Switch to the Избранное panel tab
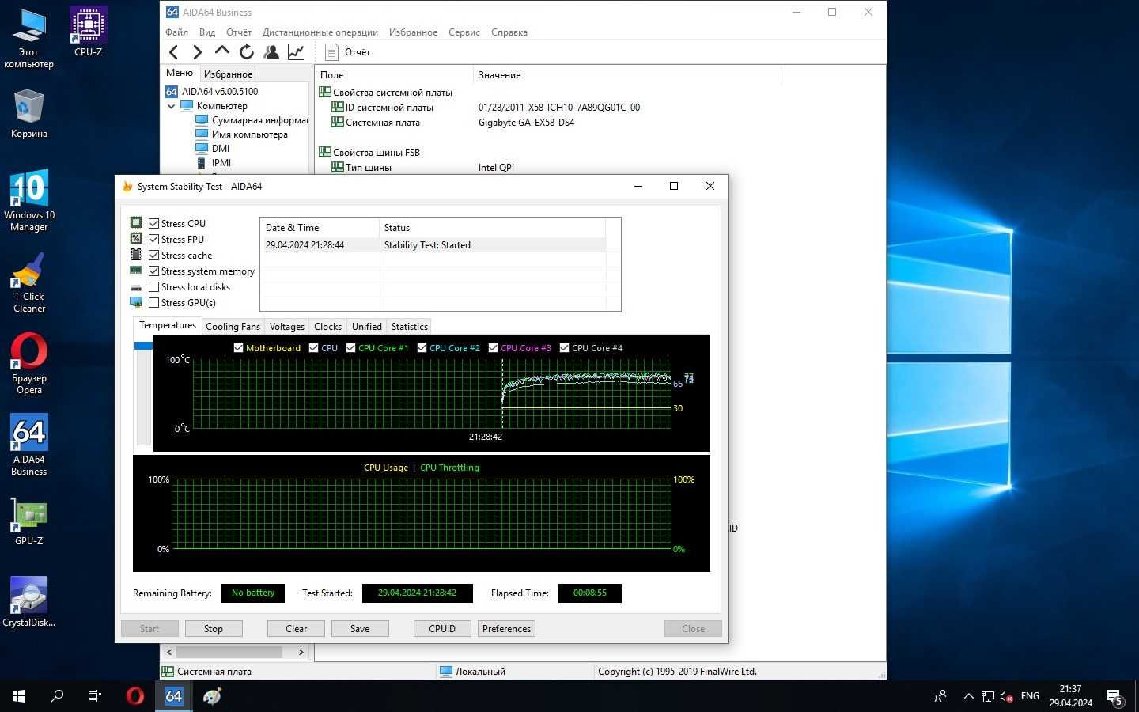Image resolution: width=1139 pixels, height=712 pixels. click(x=228, y=74)
